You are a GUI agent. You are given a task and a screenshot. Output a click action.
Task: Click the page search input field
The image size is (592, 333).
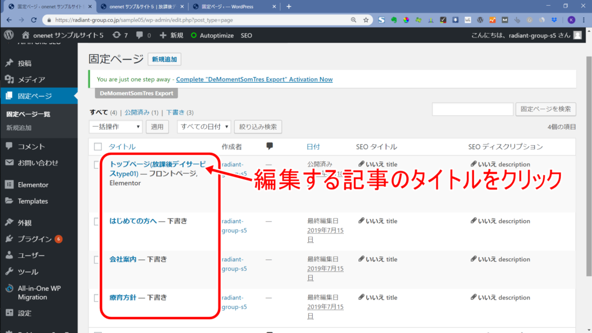tap(472, 109)
